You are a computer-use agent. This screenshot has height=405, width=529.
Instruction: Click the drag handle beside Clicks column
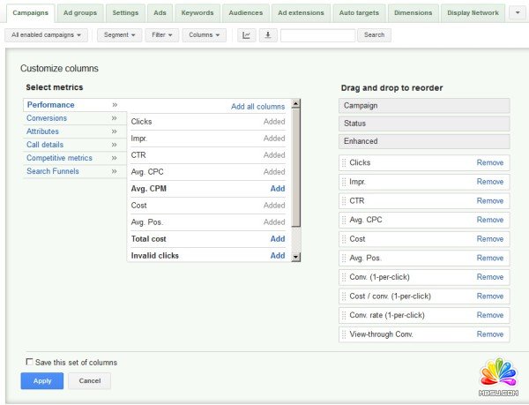tap(344, 163)
